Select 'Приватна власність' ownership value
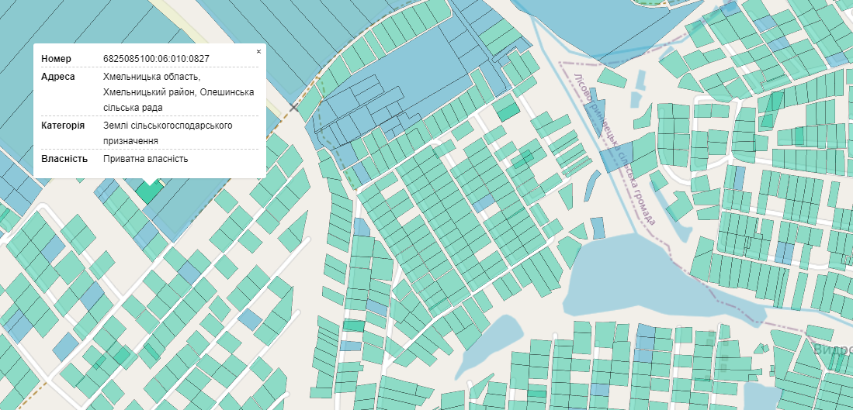 coord(146,159)
